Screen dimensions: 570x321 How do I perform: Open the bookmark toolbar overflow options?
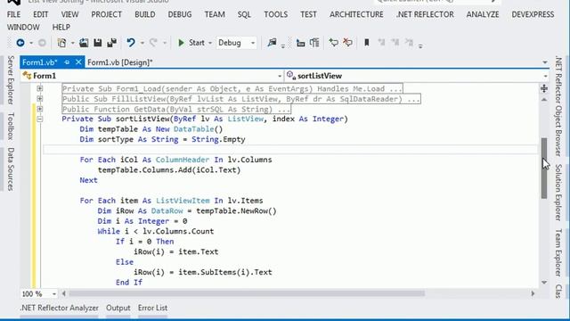pyautogui.click(x=420, y=45)
